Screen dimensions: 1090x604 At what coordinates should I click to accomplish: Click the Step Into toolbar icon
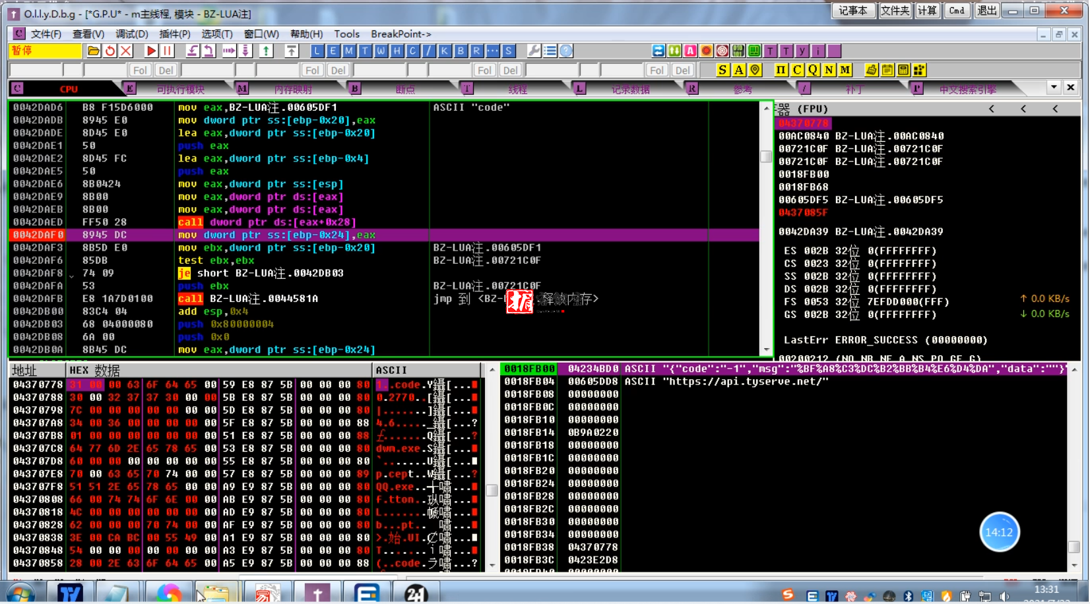(192, 51)
